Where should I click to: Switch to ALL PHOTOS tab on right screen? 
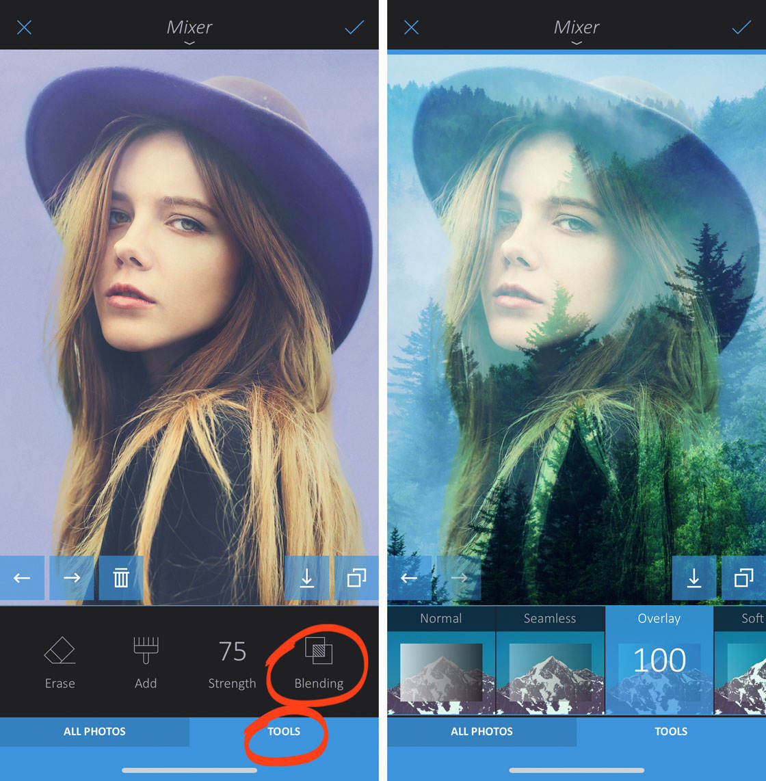tap(481, 731)
